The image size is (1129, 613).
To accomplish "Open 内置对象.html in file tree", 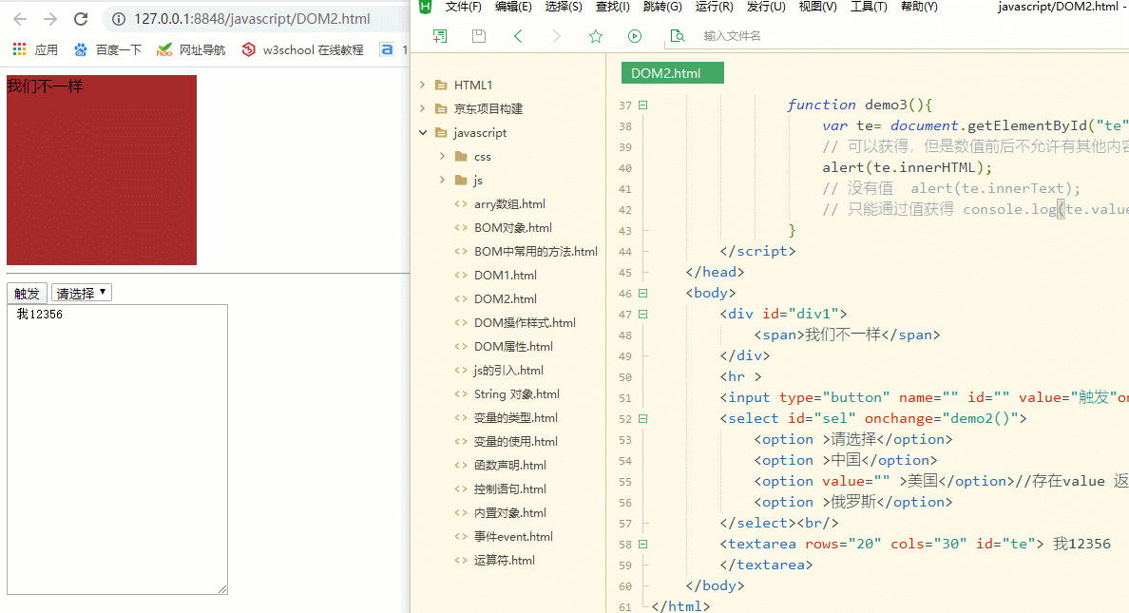I will (x=509, y=513).
